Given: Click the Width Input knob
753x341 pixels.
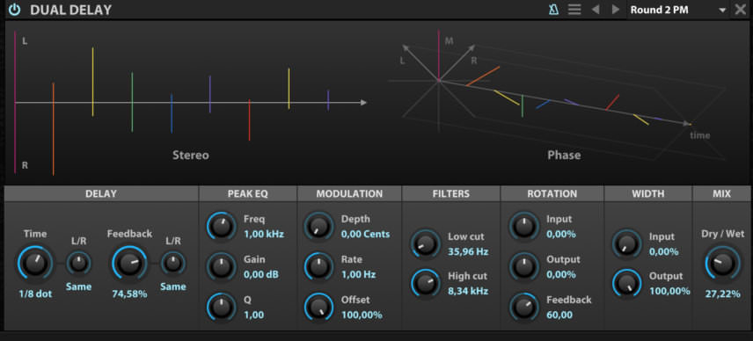Looking at the screenshot, I should tap(627, 243).
